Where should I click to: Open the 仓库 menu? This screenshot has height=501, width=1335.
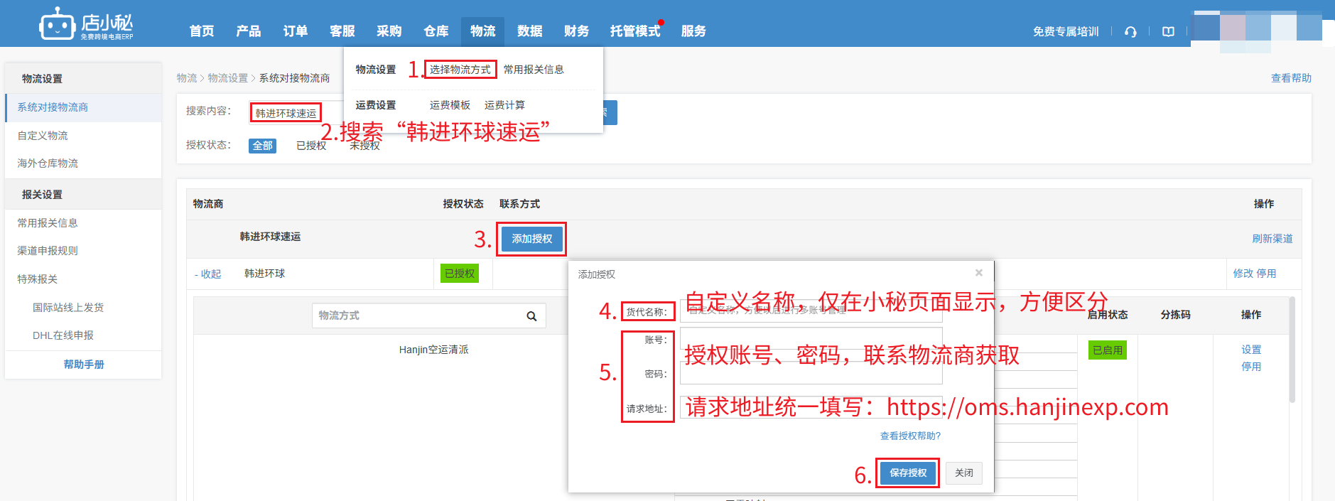click(436, 31)
